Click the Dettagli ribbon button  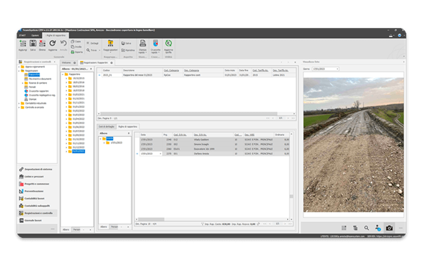93,43
